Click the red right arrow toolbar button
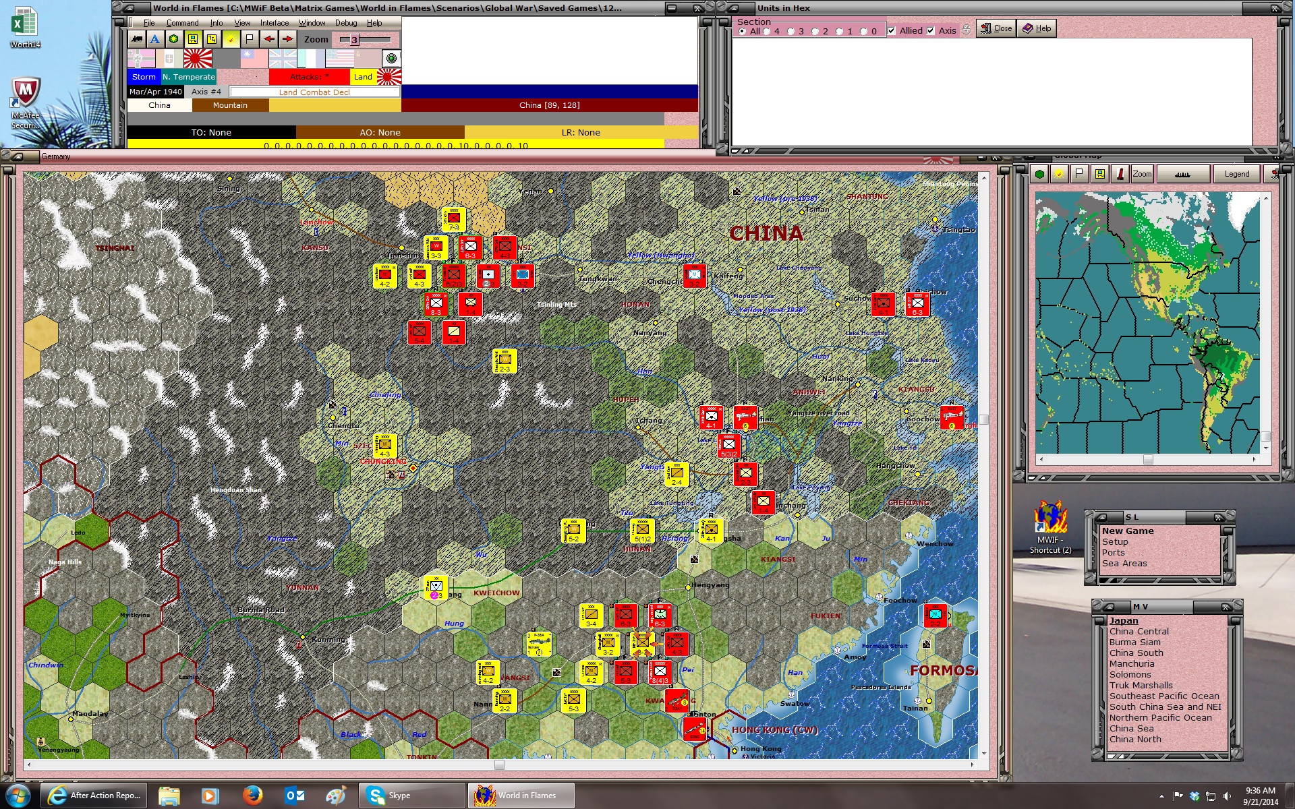1295x809 pixels. 288,39
